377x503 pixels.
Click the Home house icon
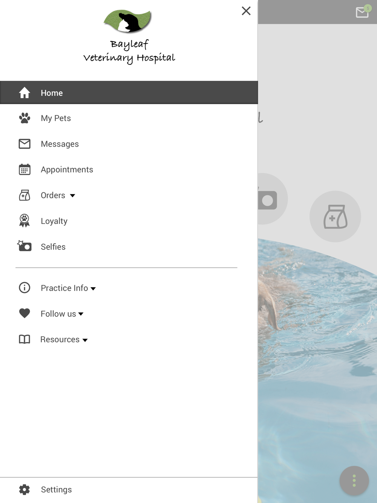25,93
